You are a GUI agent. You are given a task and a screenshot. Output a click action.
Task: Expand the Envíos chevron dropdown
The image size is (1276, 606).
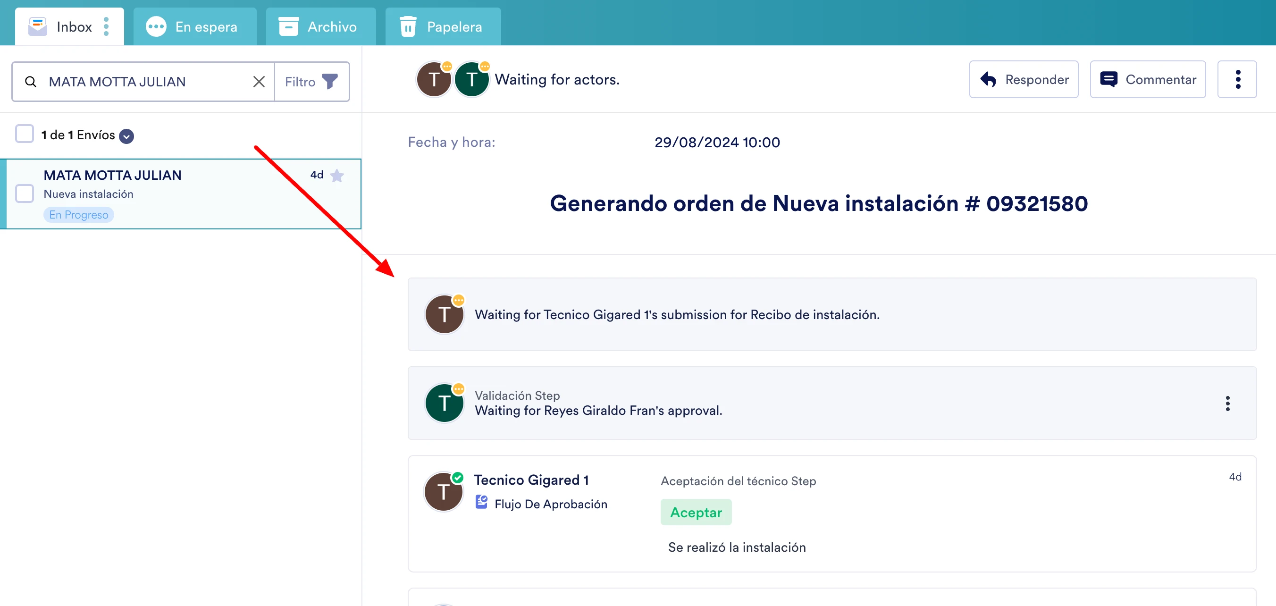click(126, 135)
